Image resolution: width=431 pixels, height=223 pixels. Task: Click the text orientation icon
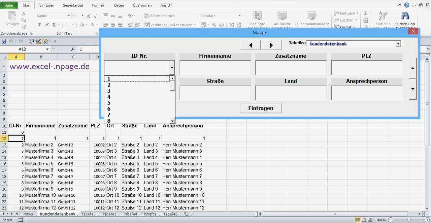131,16
